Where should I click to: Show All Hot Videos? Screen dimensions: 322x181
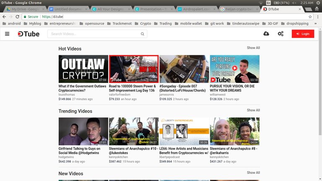click(x=253, y=48)
